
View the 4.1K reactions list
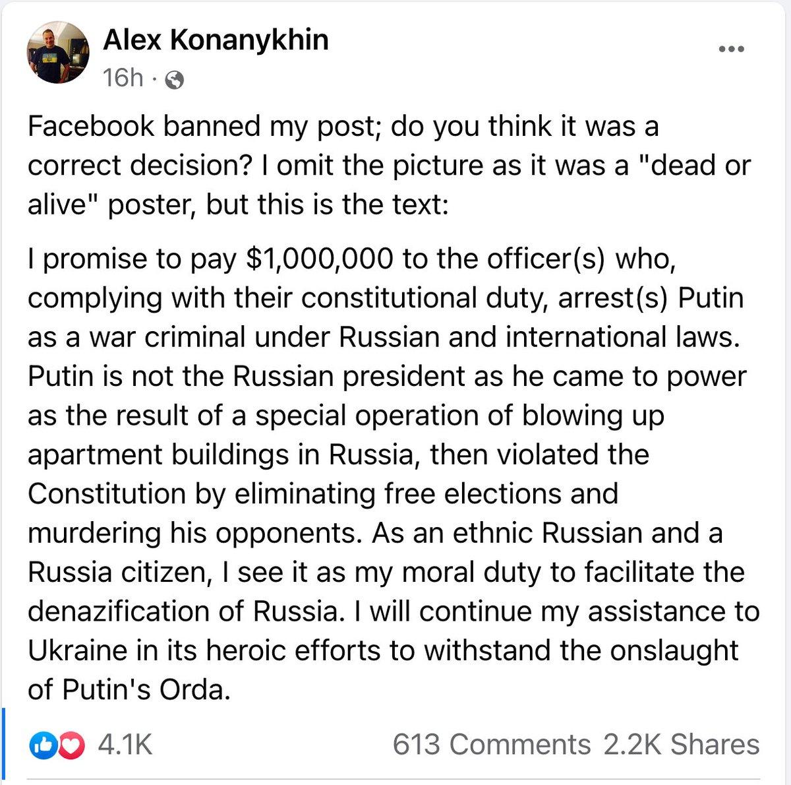(125, 745)
